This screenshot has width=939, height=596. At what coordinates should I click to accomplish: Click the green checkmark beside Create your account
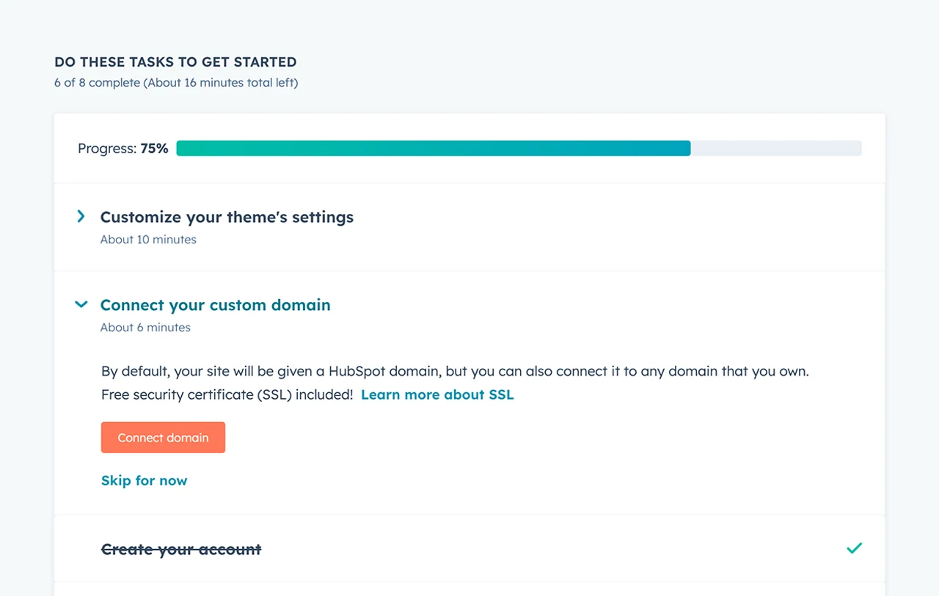point(854,548)
